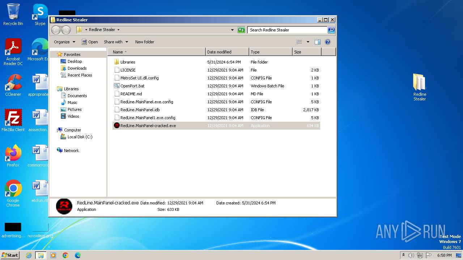463x260 pixels.
Task: Open Local Disk (C:) in navigation pane
Action: pyautogui.click(x=80, y=137)
